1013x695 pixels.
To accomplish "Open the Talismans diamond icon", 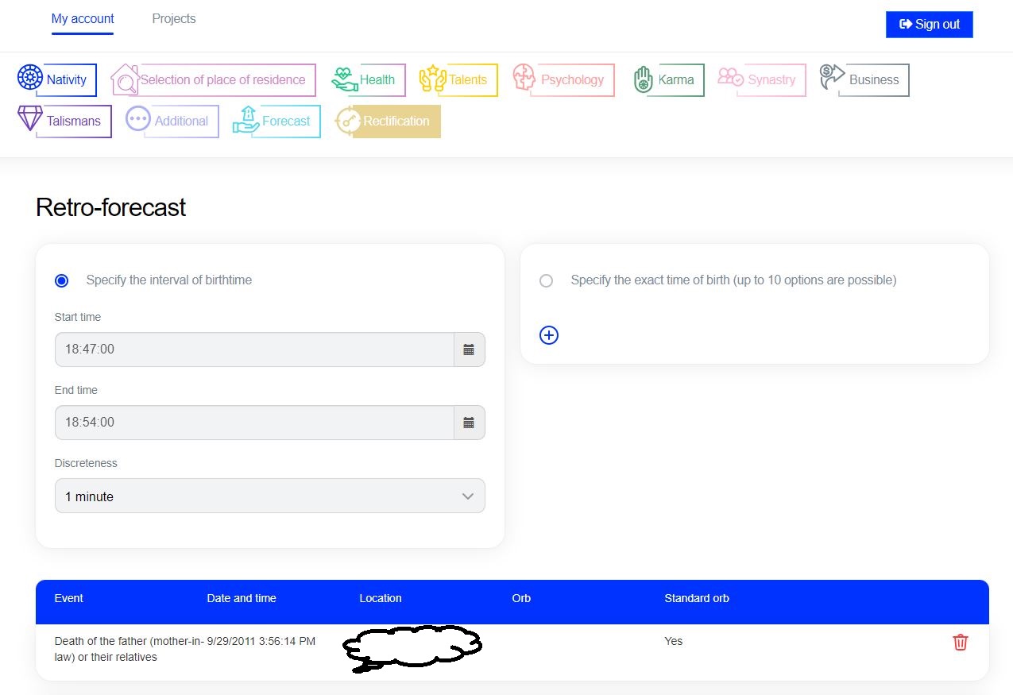I will 30,120.
